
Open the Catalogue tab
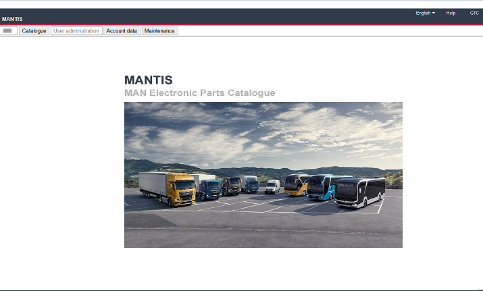[34, 31]
